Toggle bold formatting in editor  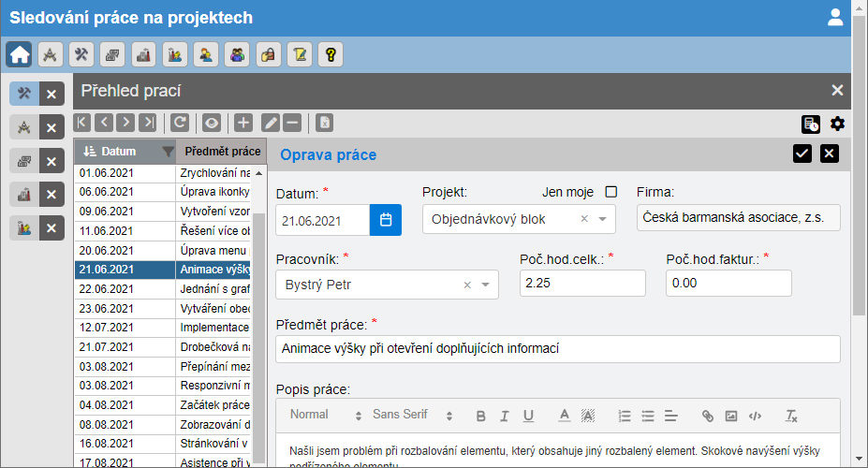pyautogui.click(x=480, y=416)
